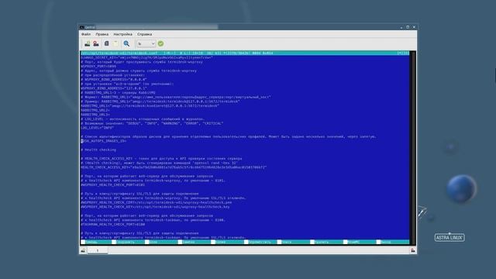Screen dimensions: 496x279
Task: Click the line WSPROXY_PORT=5099
Action: click(98, 67)
